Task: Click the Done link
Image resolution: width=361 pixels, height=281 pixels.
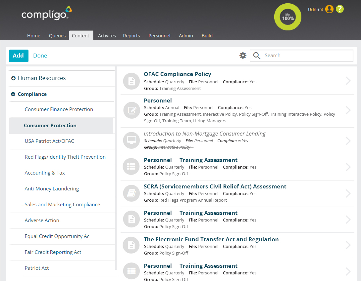Action: coord(40,56)
